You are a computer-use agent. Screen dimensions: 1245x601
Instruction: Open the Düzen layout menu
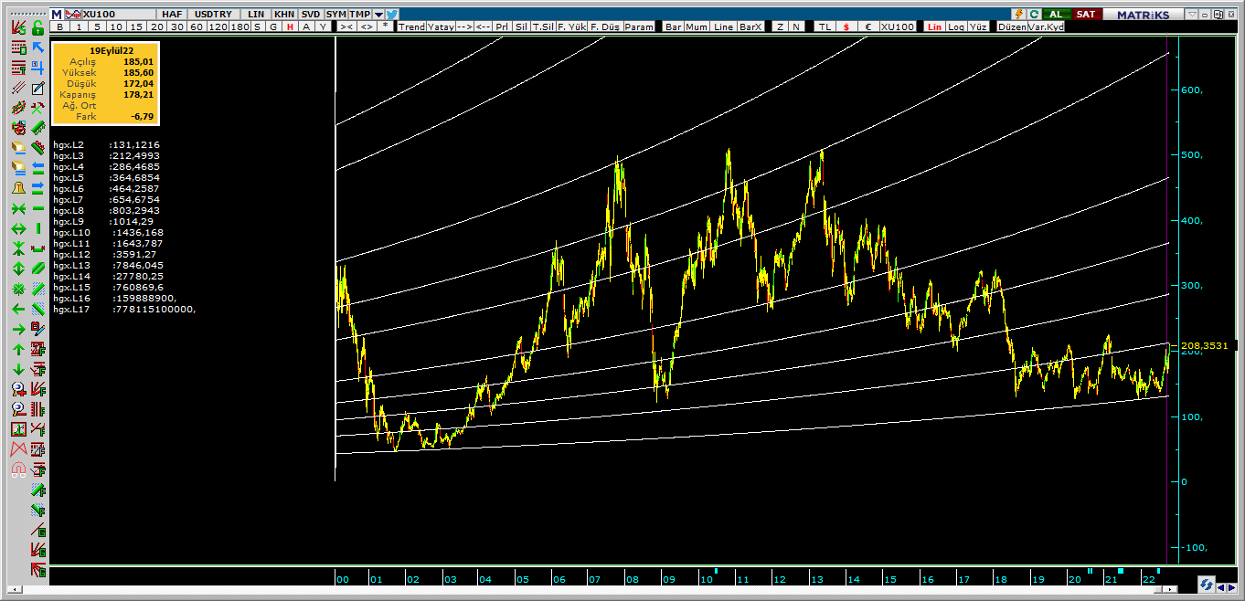pyautogui.click(x=1011, y=26)
